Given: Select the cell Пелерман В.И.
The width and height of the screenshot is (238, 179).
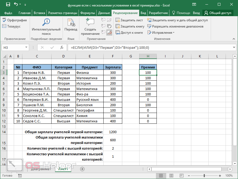Looking at the screenshot, I should click(x=37, y=100).
